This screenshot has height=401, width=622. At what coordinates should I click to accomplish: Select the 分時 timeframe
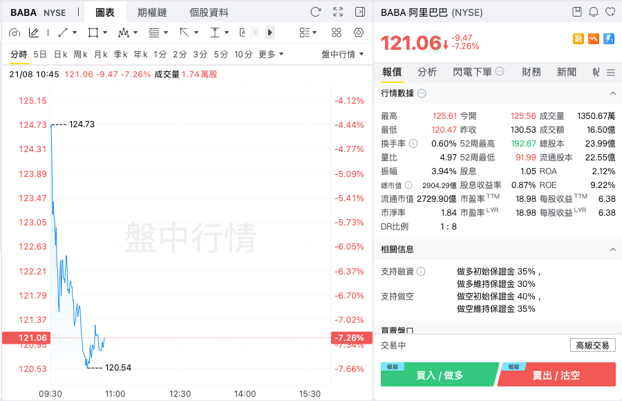coord(19,54)
